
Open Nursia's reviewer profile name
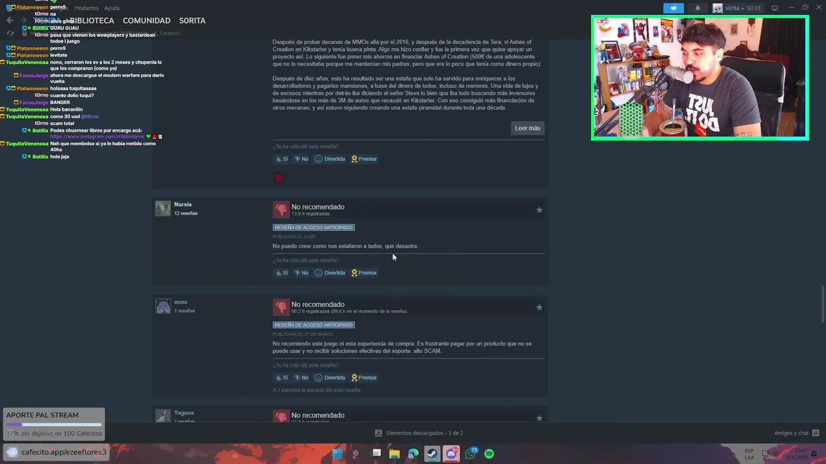pyautogui.click(x=183, y=204)
